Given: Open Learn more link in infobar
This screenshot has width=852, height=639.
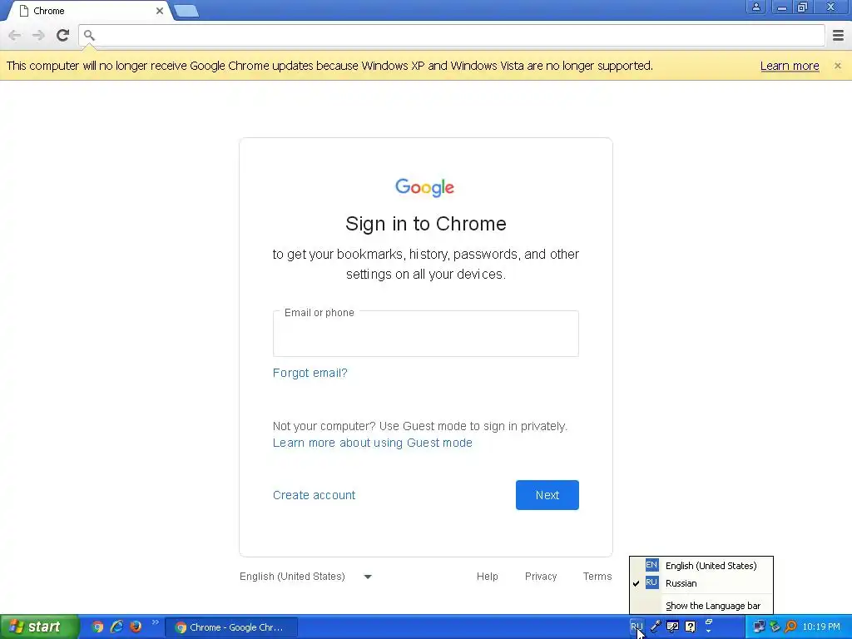Looking at the screenshot, I should (790, 66).
